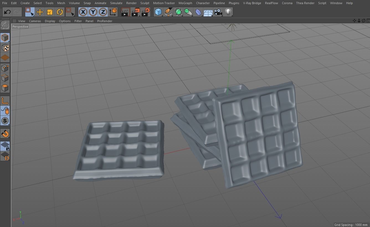Open the Mesh menu
The height and width of the screenshot is (227, 370).
61,3
